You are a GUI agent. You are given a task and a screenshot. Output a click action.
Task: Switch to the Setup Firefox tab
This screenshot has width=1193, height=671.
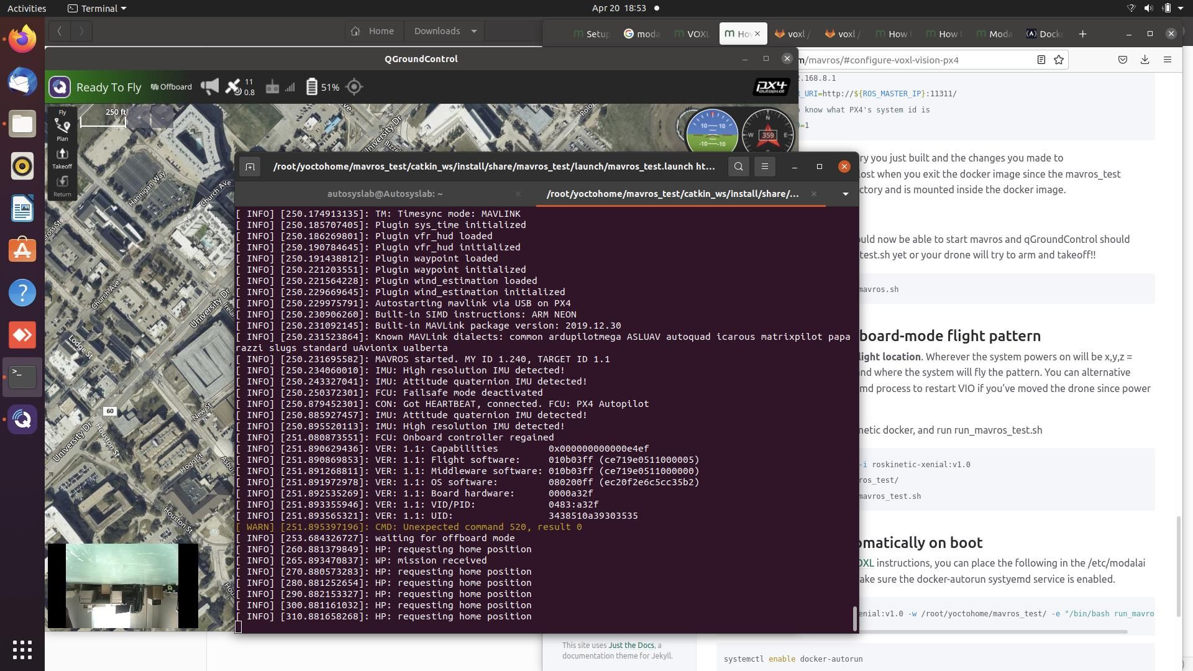[x=592, y=34]
